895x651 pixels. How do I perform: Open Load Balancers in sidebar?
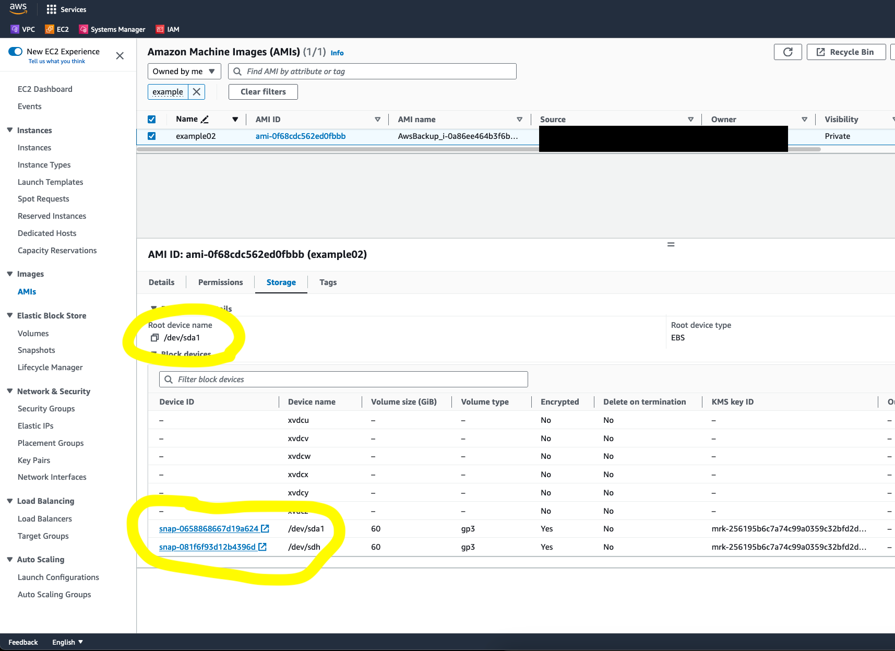[45, 519]
